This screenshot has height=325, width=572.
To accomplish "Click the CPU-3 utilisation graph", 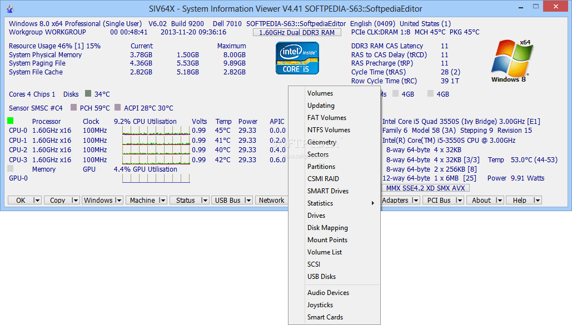I will tap(156, 160).
